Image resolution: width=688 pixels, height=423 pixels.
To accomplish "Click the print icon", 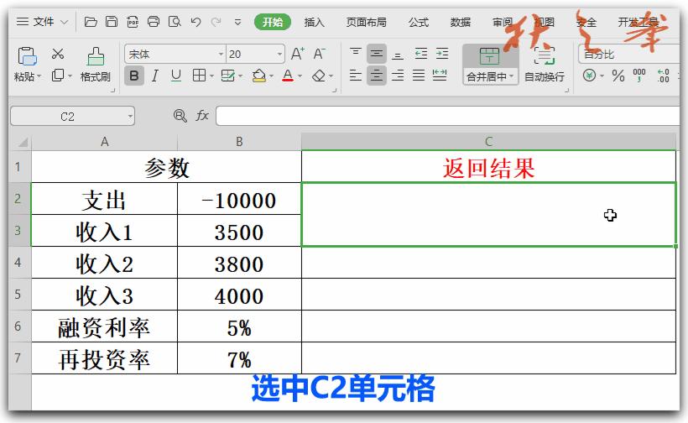I will [x=154, y=22].
